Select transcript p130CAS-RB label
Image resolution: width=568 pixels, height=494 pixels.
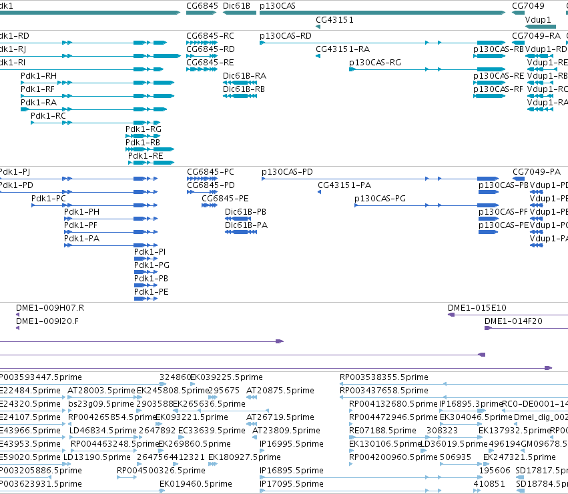499,49
